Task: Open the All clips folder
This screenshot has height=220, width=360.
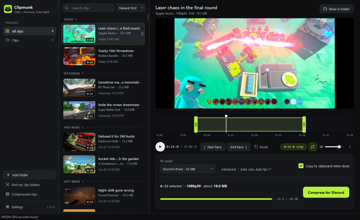Action: pos(29,31)
